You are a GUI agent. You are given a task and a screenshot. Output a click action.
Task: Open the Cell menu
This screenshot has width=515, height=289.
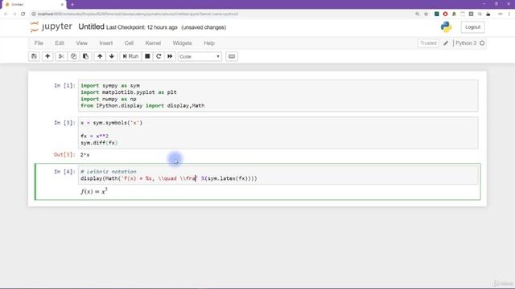pyautogui.click(x=129, y=43)
